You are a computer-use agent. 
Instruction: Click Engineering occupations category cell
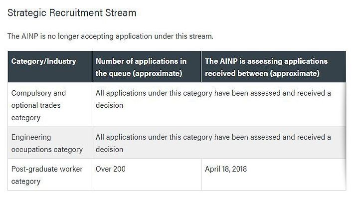[50, 143]
